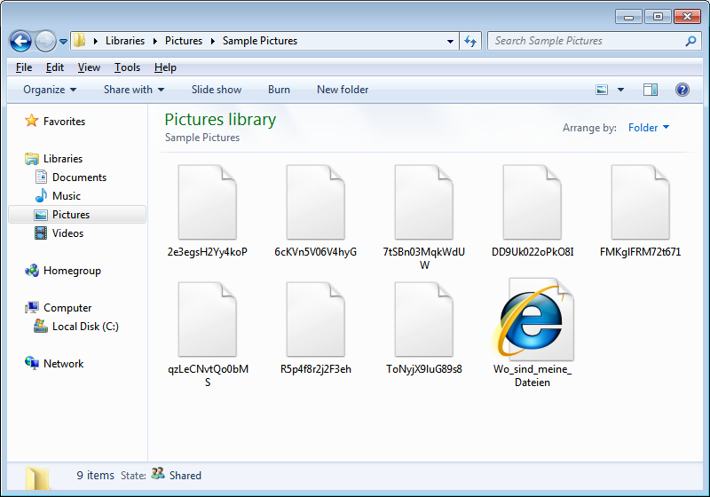
Task: Click the Search Sample Pictures field
Action: coord(586,41)
